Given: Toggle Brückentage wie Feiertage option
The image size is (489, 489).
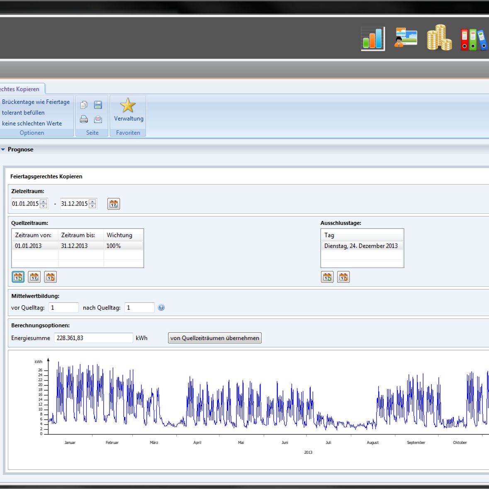Looking at the screenshot, I should [36, 102].
